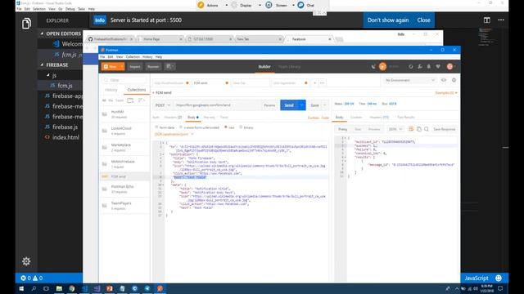The width and height of the screenshot is (524, 294).
Task: Click wrap lines icon in response toolbar
Action: point(411,129)
